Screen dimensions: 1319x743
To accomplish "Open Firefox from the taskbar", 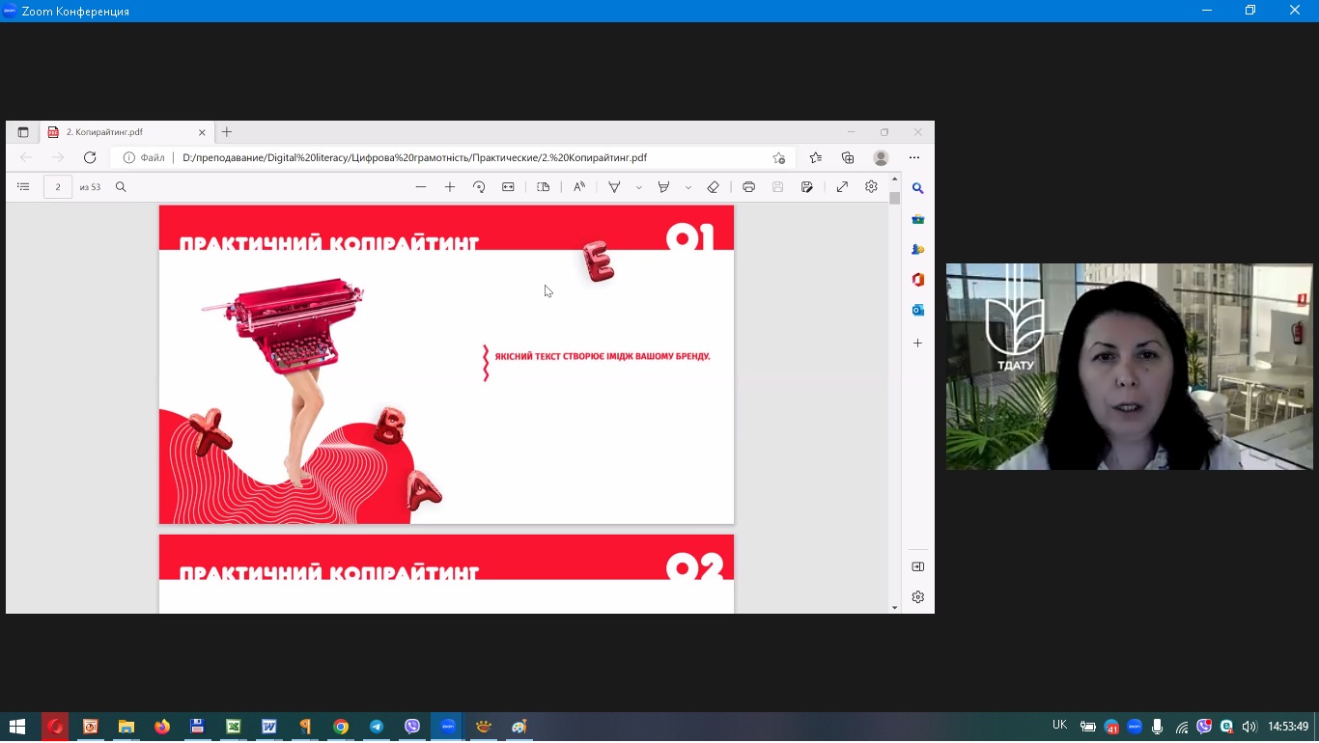I will pyautogui.click(x=162, y=727).
